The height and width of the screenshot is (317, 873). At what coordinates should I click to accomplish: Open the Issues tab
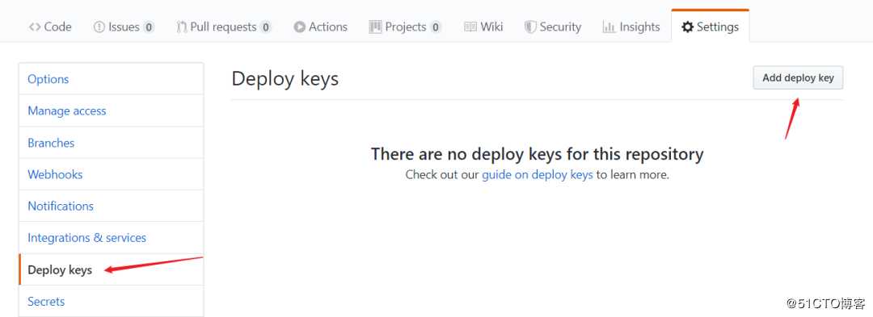point(124,27)
